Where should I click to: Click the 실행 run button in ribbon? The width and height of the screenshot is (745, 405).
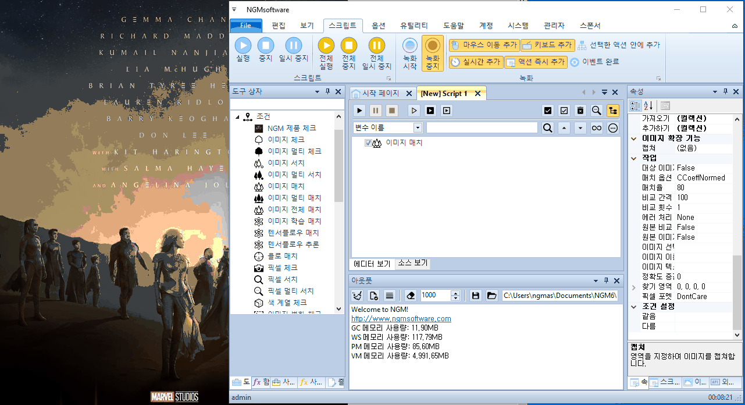click(x=243, y=50)
